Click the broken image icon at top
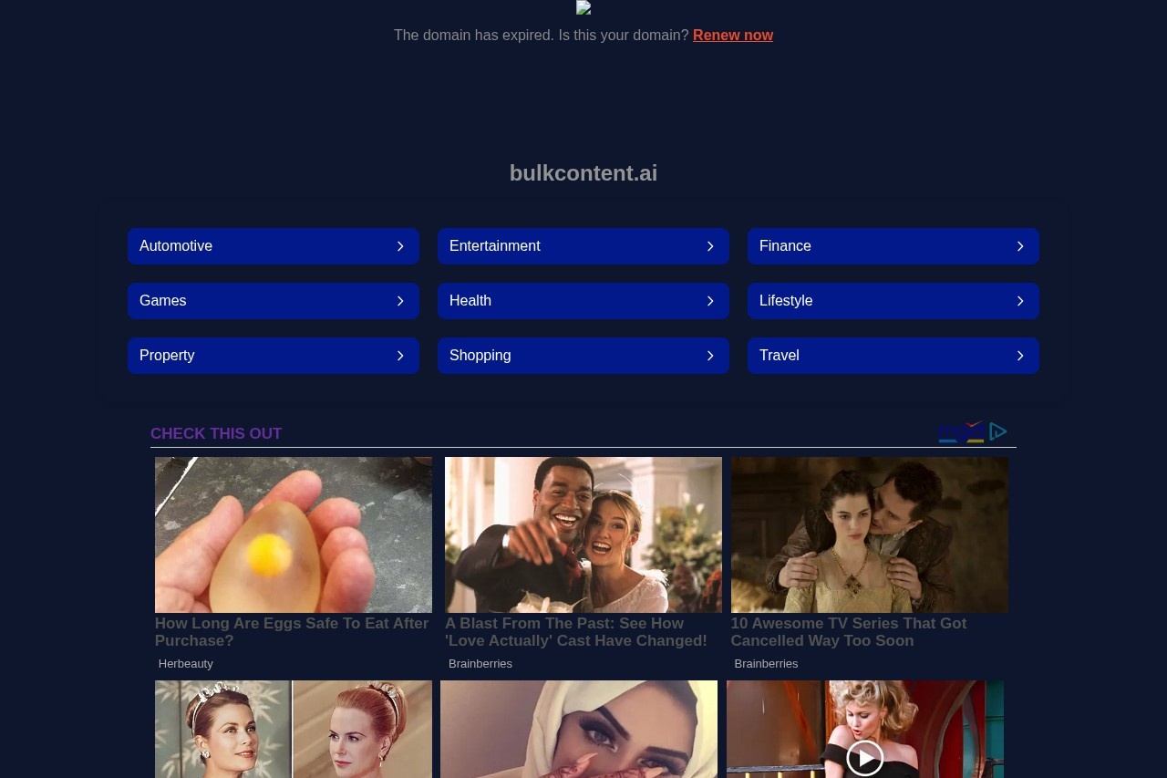This screenshot has height=778, width=1167. 583,7
